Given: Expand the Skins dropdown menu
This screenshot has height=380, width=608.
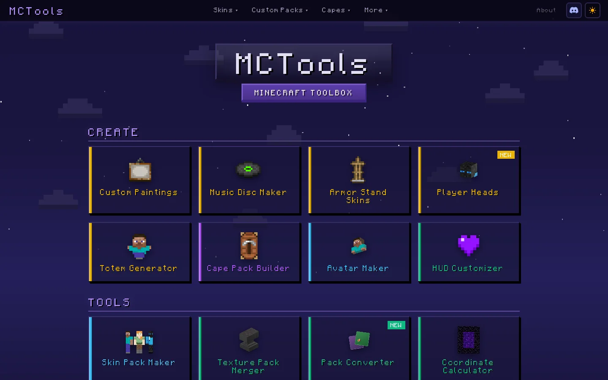Looking at the screenshot, I should tap(225, 10).
